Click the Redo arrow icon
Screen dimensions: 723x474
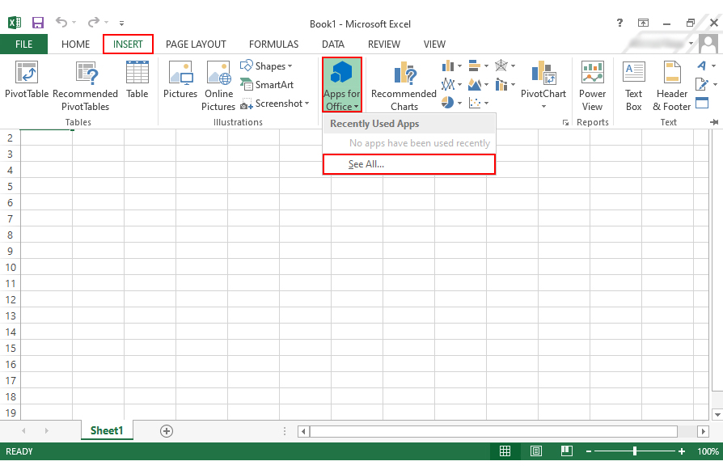pyautogui.click(x=94, y=22)
